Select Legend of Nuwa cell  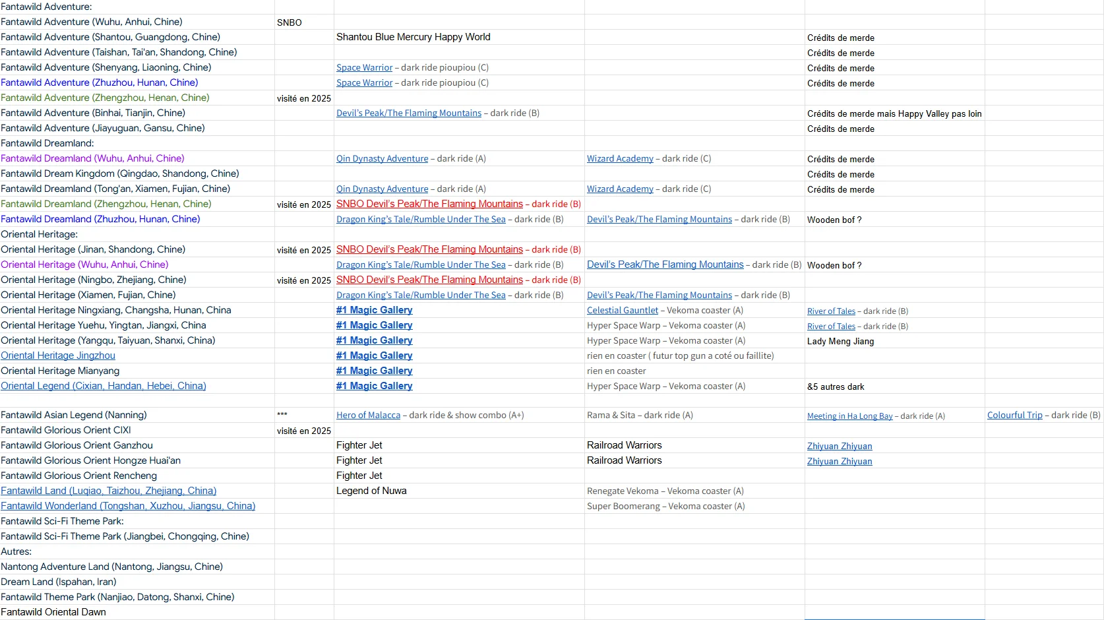click(x=459, y=491)
